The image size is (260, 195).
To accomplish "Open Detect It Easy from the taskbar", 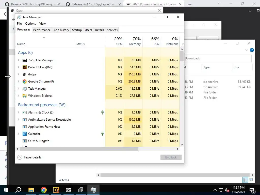I will pos(56,190).
